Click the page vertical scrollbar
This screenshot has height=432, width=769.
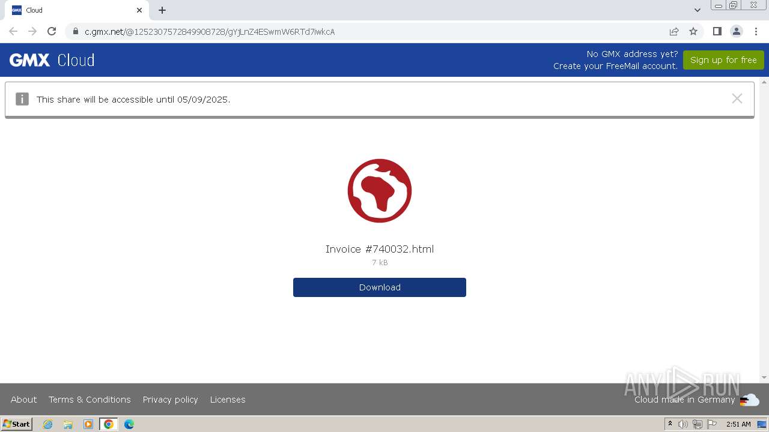tap(764, 230)
